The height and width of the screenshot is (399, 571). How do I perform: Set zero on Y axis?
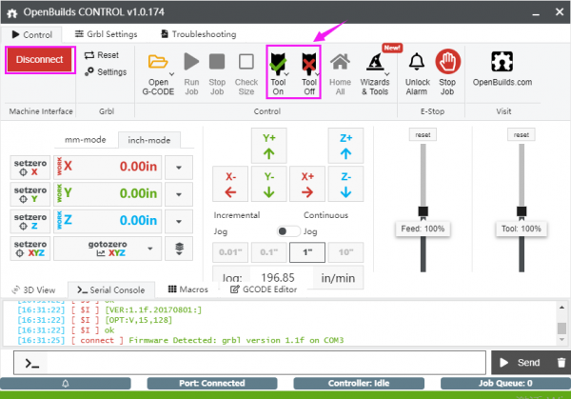(x=30, y=194)
